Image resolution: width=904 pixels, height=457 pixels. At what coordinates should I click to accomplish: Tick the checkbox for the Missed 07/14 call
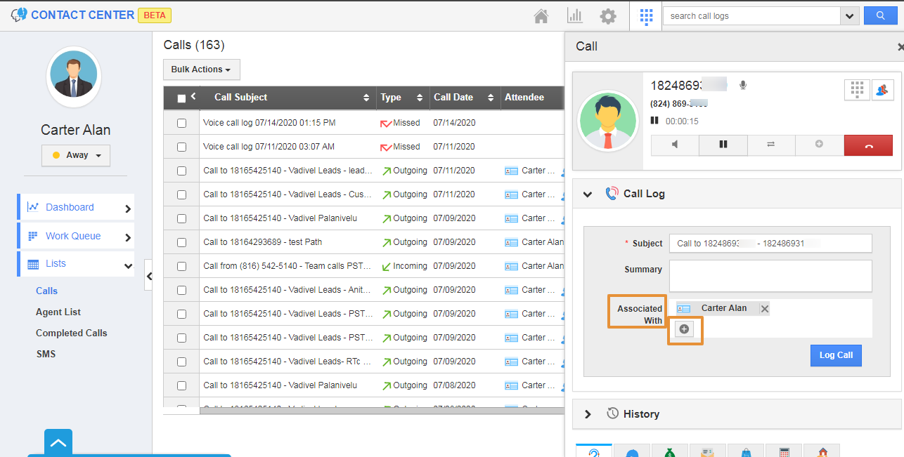(x=181, y=122)
